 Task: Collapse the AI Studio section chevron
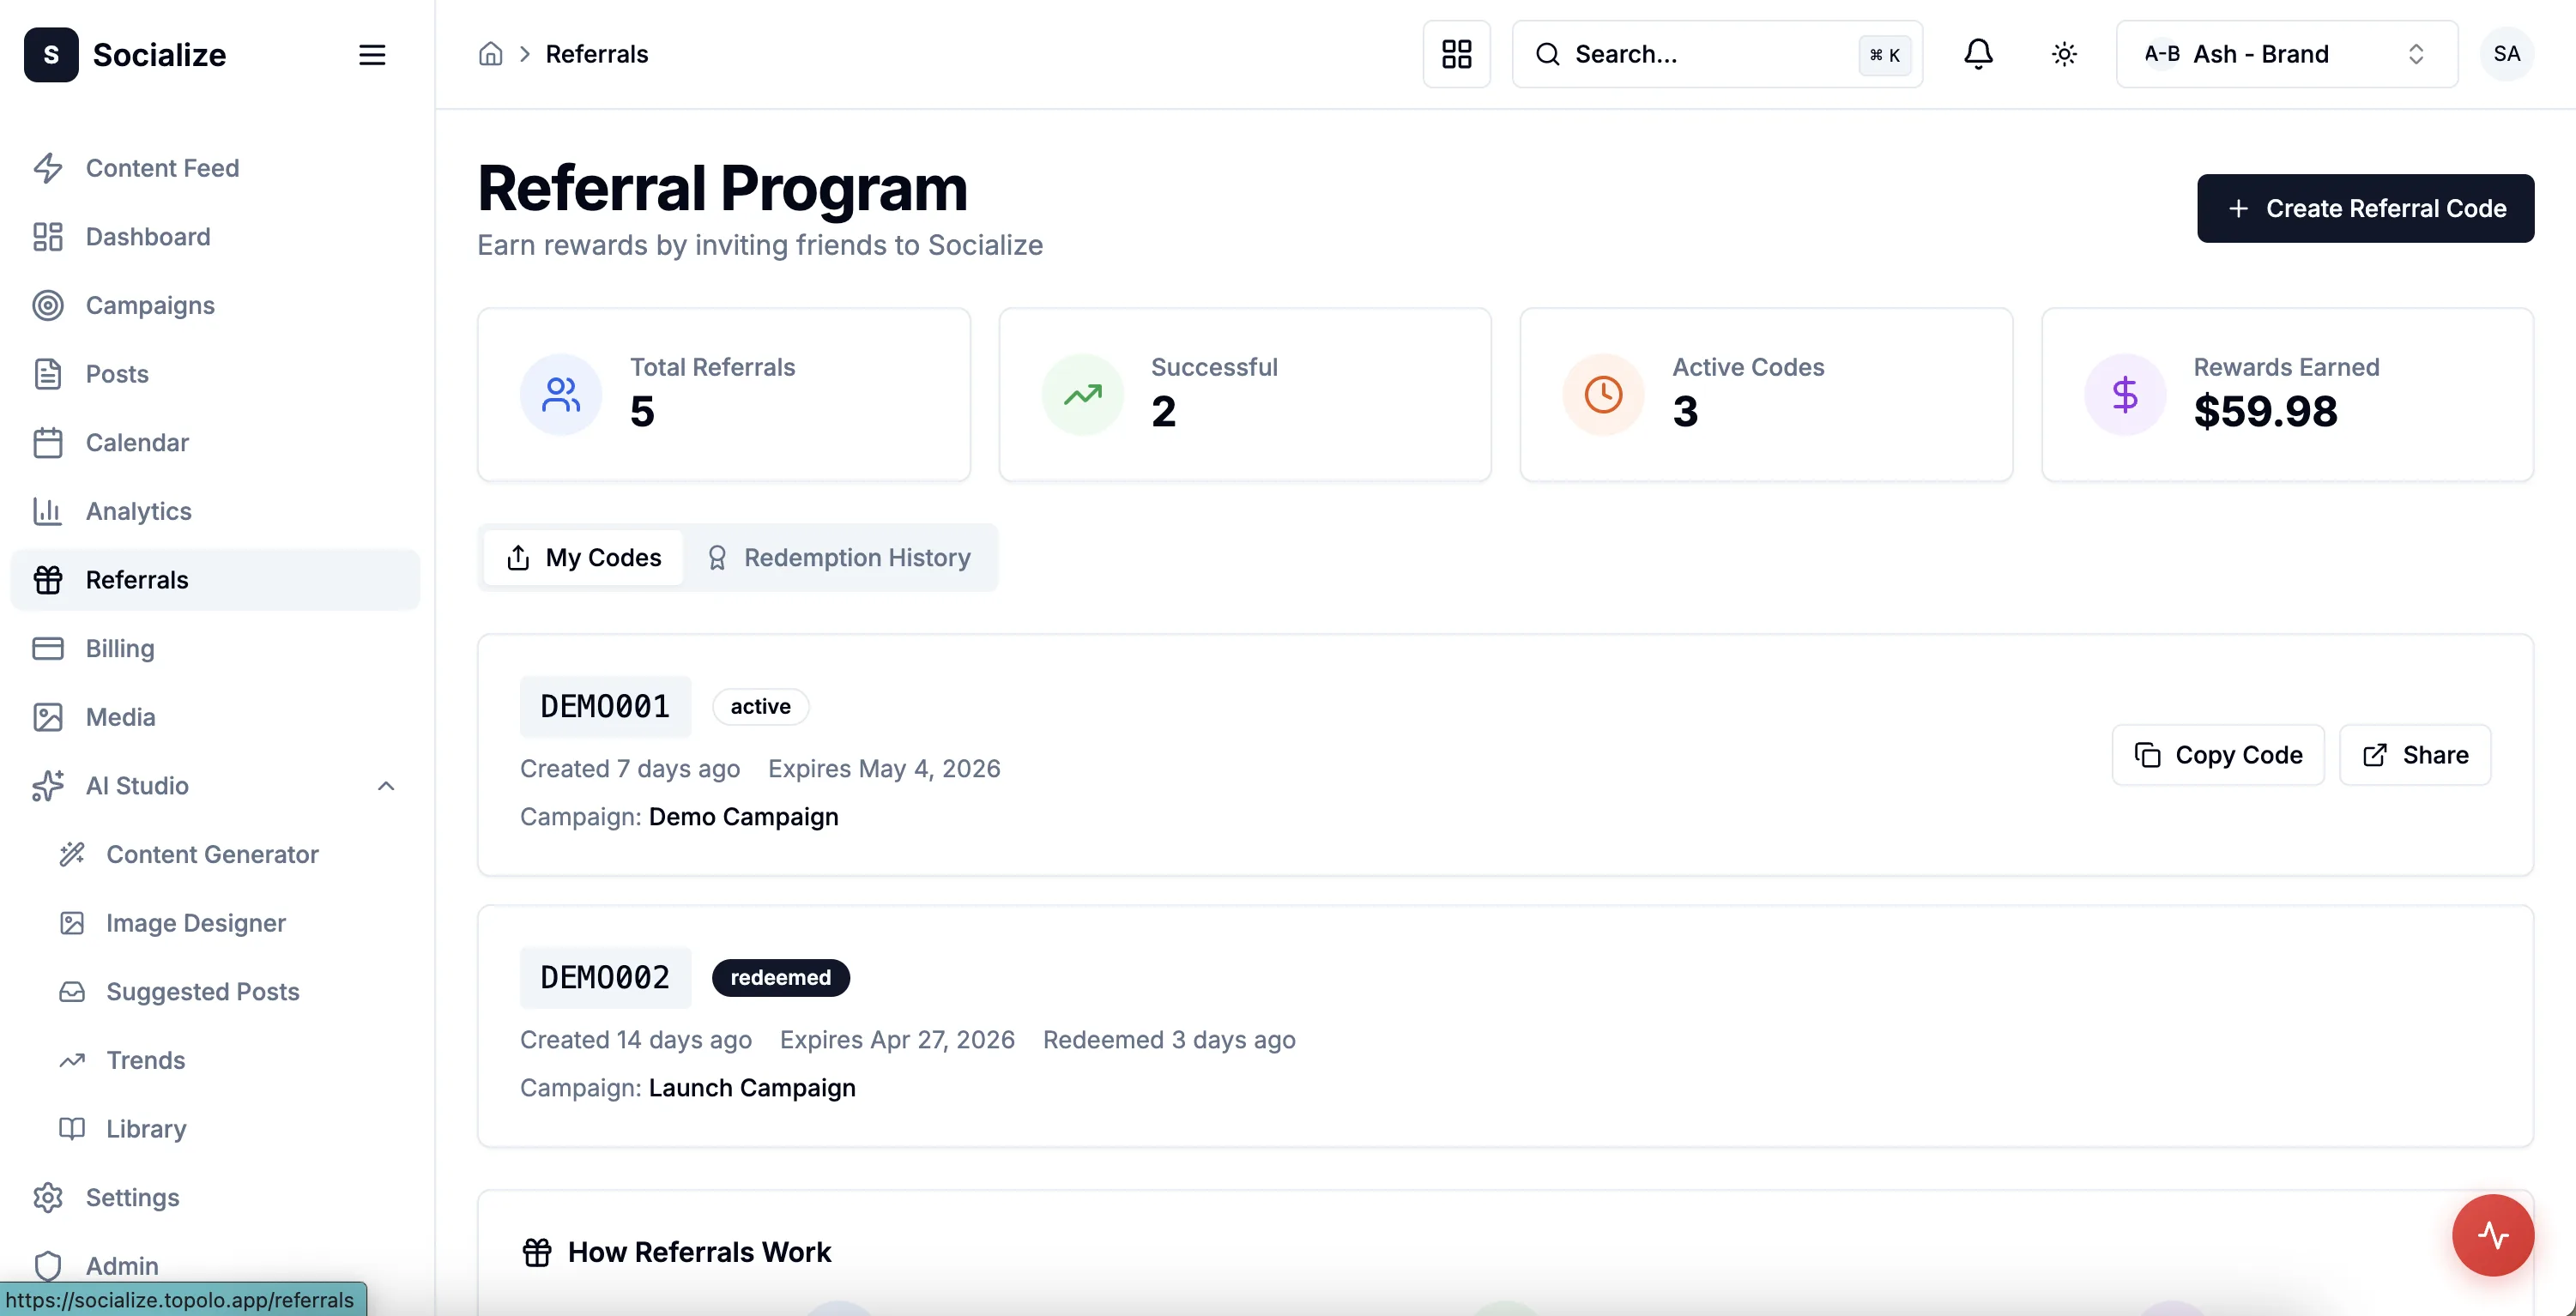[x=386, y=786]
